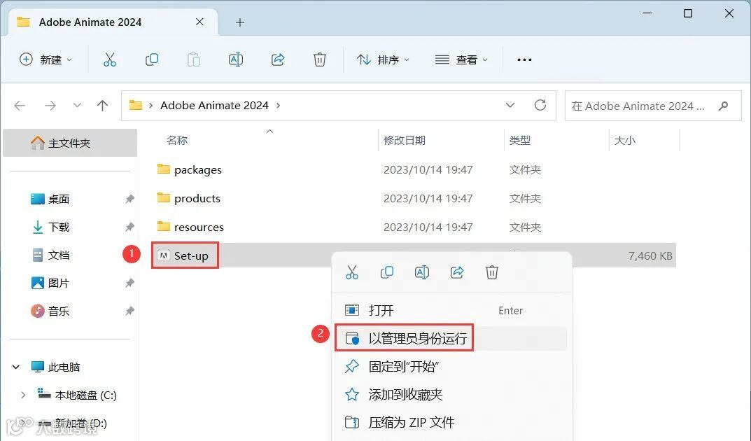Select the products folder
This screenshot has height=441, width=751.
point(197,198)
